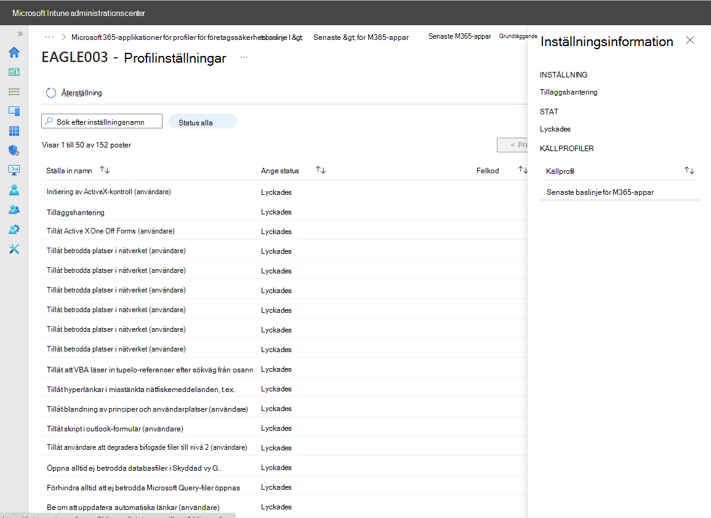Screen dimensions: 711x518
Task: Sort the Källprofil column
Action: point(689,171)
